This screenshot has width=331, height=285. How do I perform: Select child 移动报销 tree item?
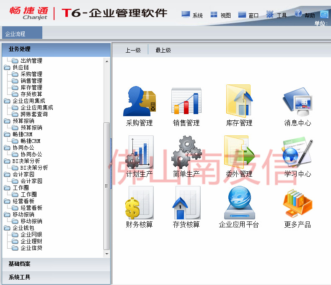[x=31, y=221]
